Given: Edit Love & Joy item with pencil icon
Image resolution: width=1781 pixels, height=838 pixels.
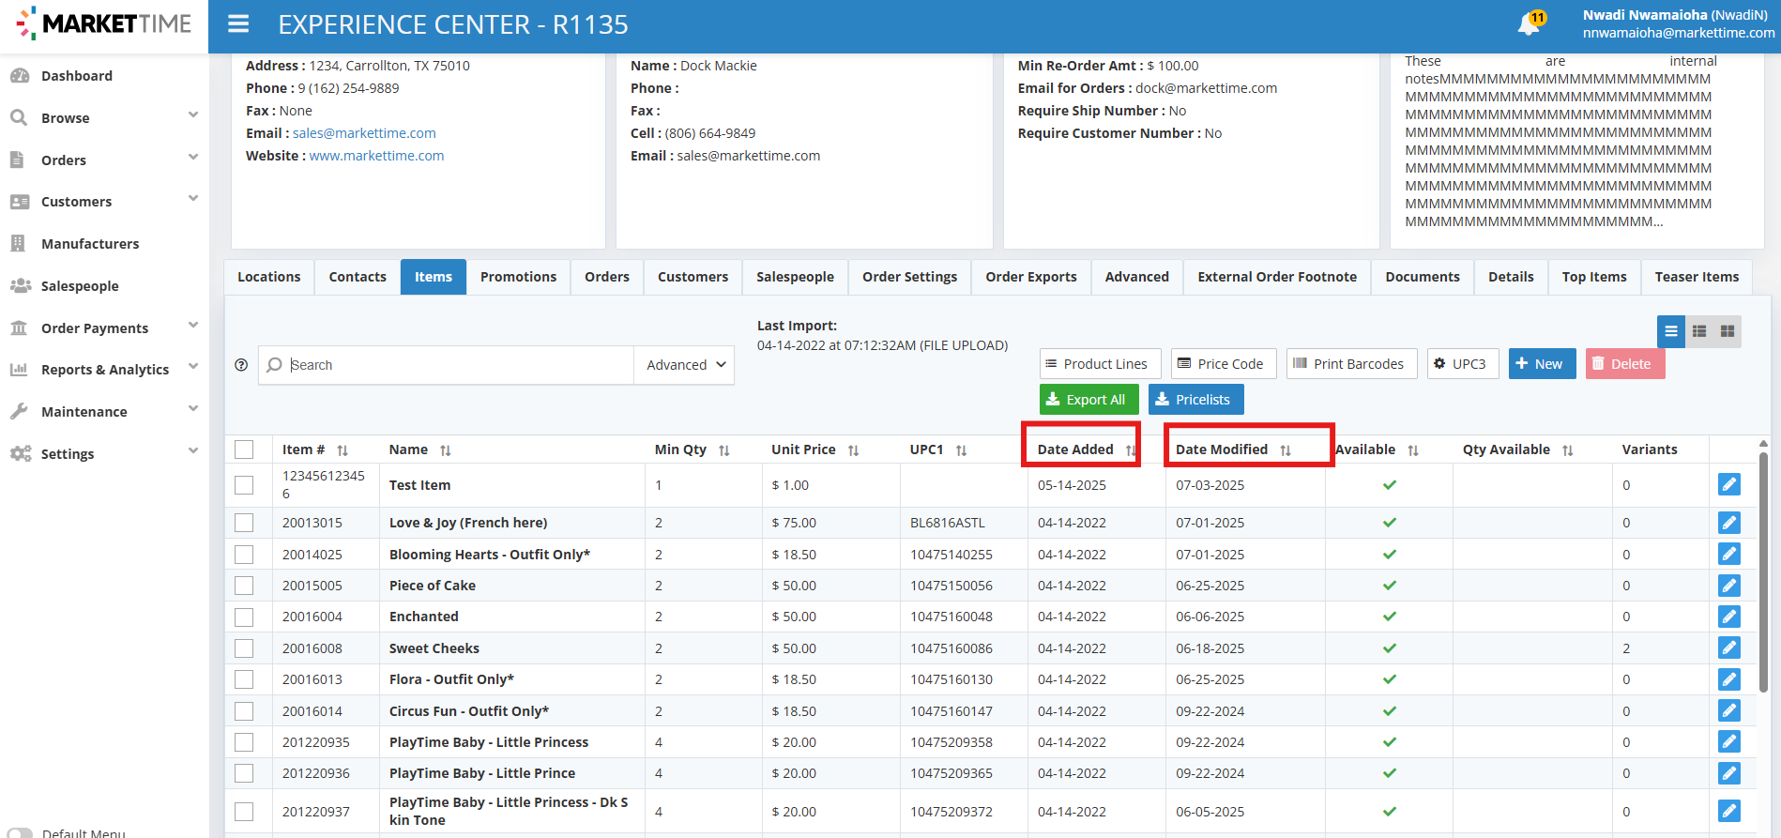Looking at the screenshot, I should pos(1729,523).
